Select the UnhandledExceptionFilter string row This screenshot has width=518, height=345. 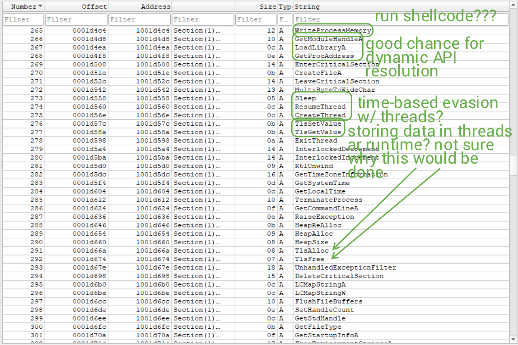tap(345, 268)
